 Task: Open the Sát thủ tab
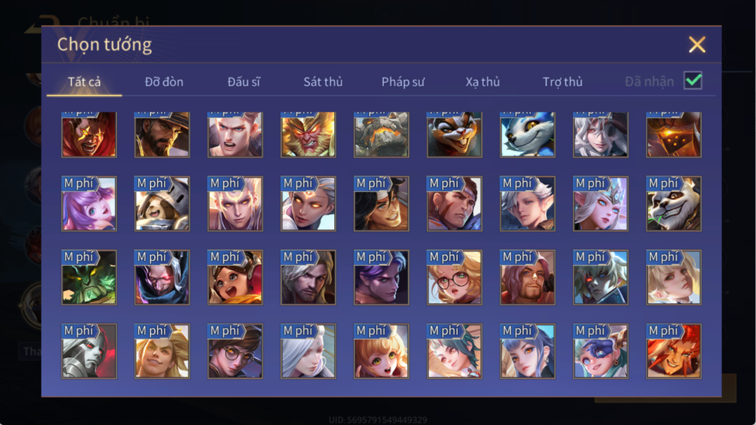click(323, 82)
